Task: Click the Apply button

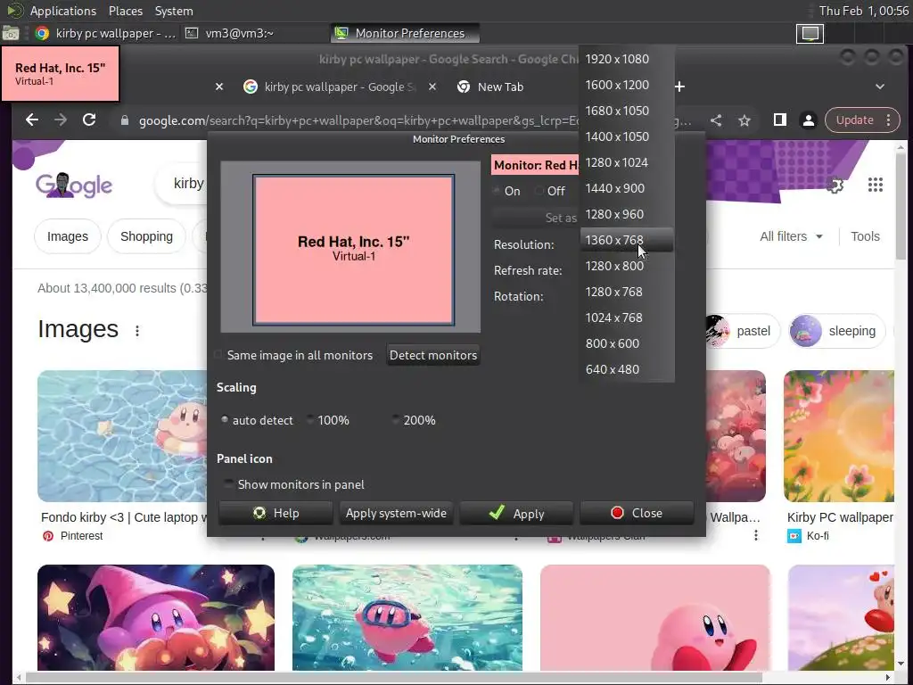Action: tap(516, 513)
